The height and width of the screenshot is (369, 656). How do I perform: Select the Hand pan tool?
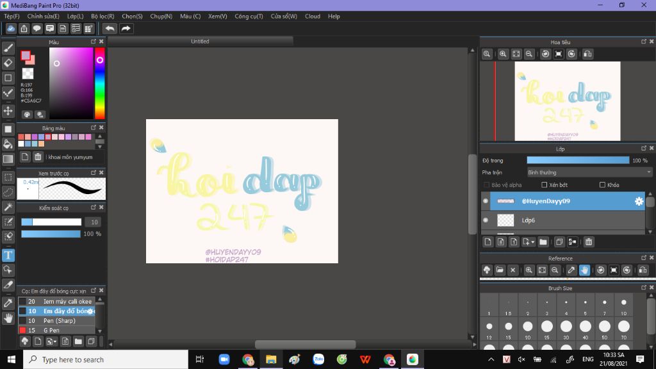(x=8, y=318)
